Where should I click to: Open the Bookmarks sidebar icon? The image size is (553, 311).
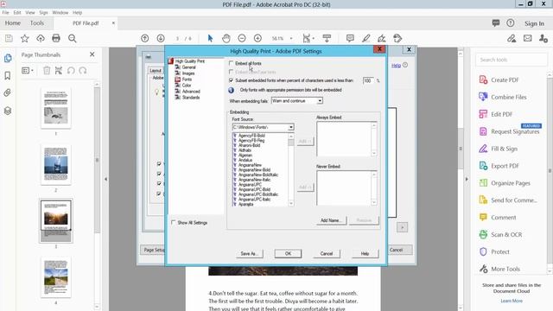click(8, 76)
